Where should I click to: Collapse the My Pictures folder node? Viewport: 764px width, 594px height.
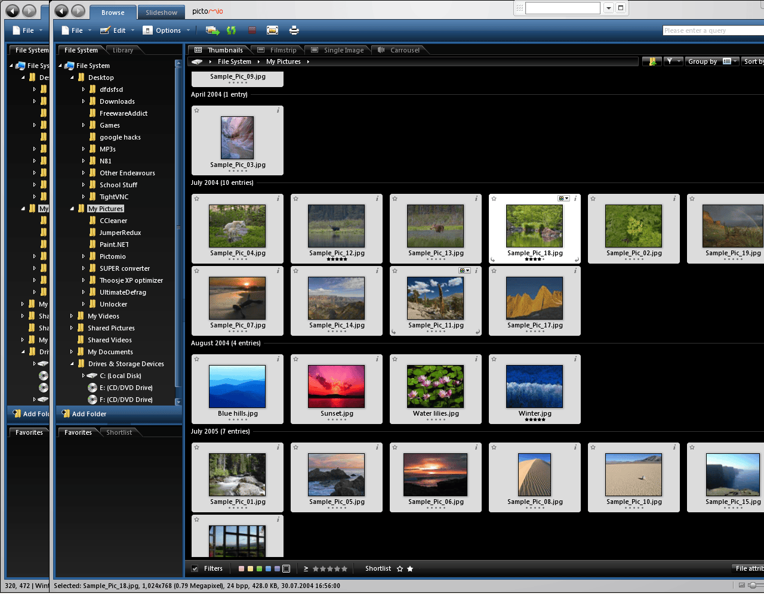tap(72, 209)
